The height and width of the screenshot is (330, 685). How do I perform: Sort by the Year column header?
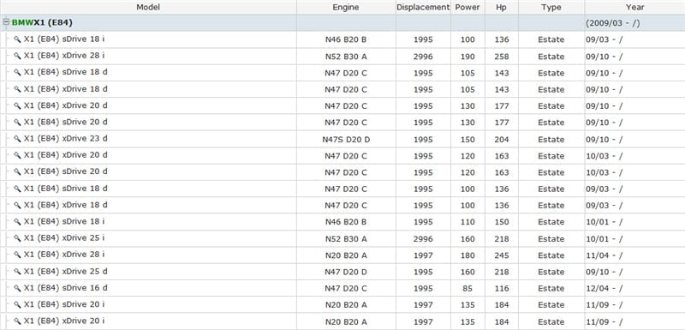click(x=634, y=7)
